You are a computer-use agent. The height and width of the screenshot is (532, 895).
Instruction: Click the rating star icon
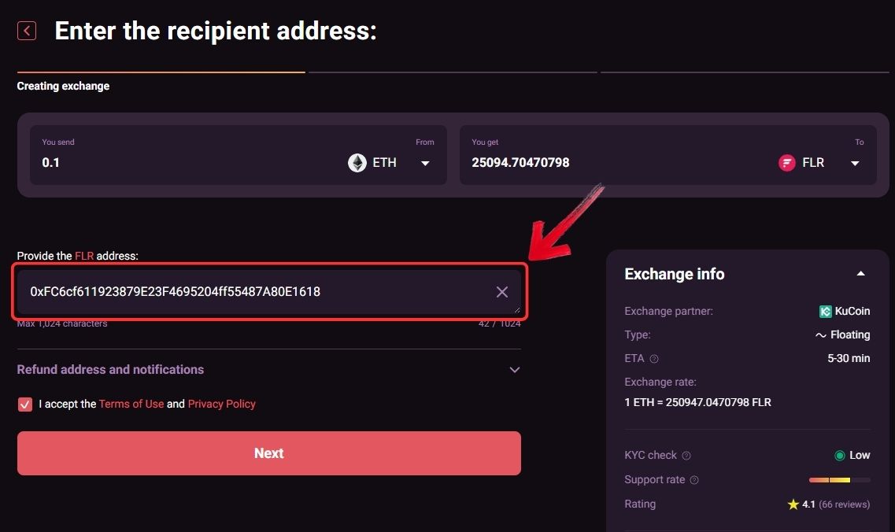tap(793, 504)
